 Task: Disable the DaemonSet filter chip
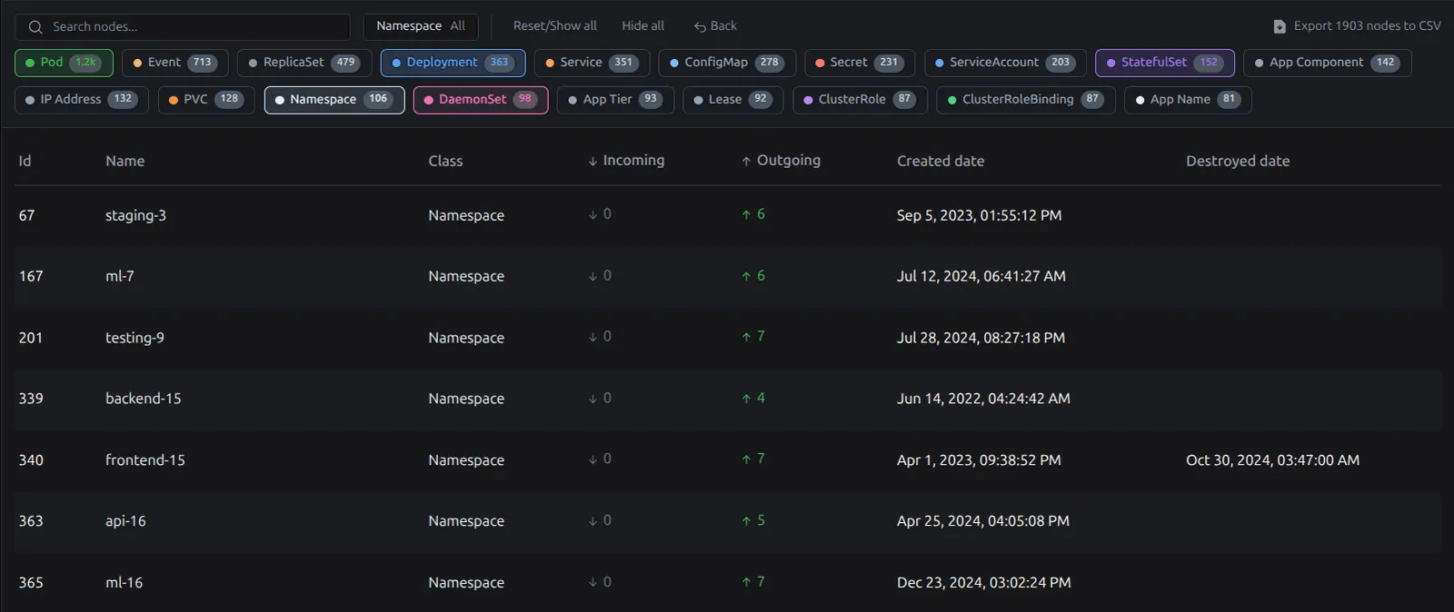480,100
